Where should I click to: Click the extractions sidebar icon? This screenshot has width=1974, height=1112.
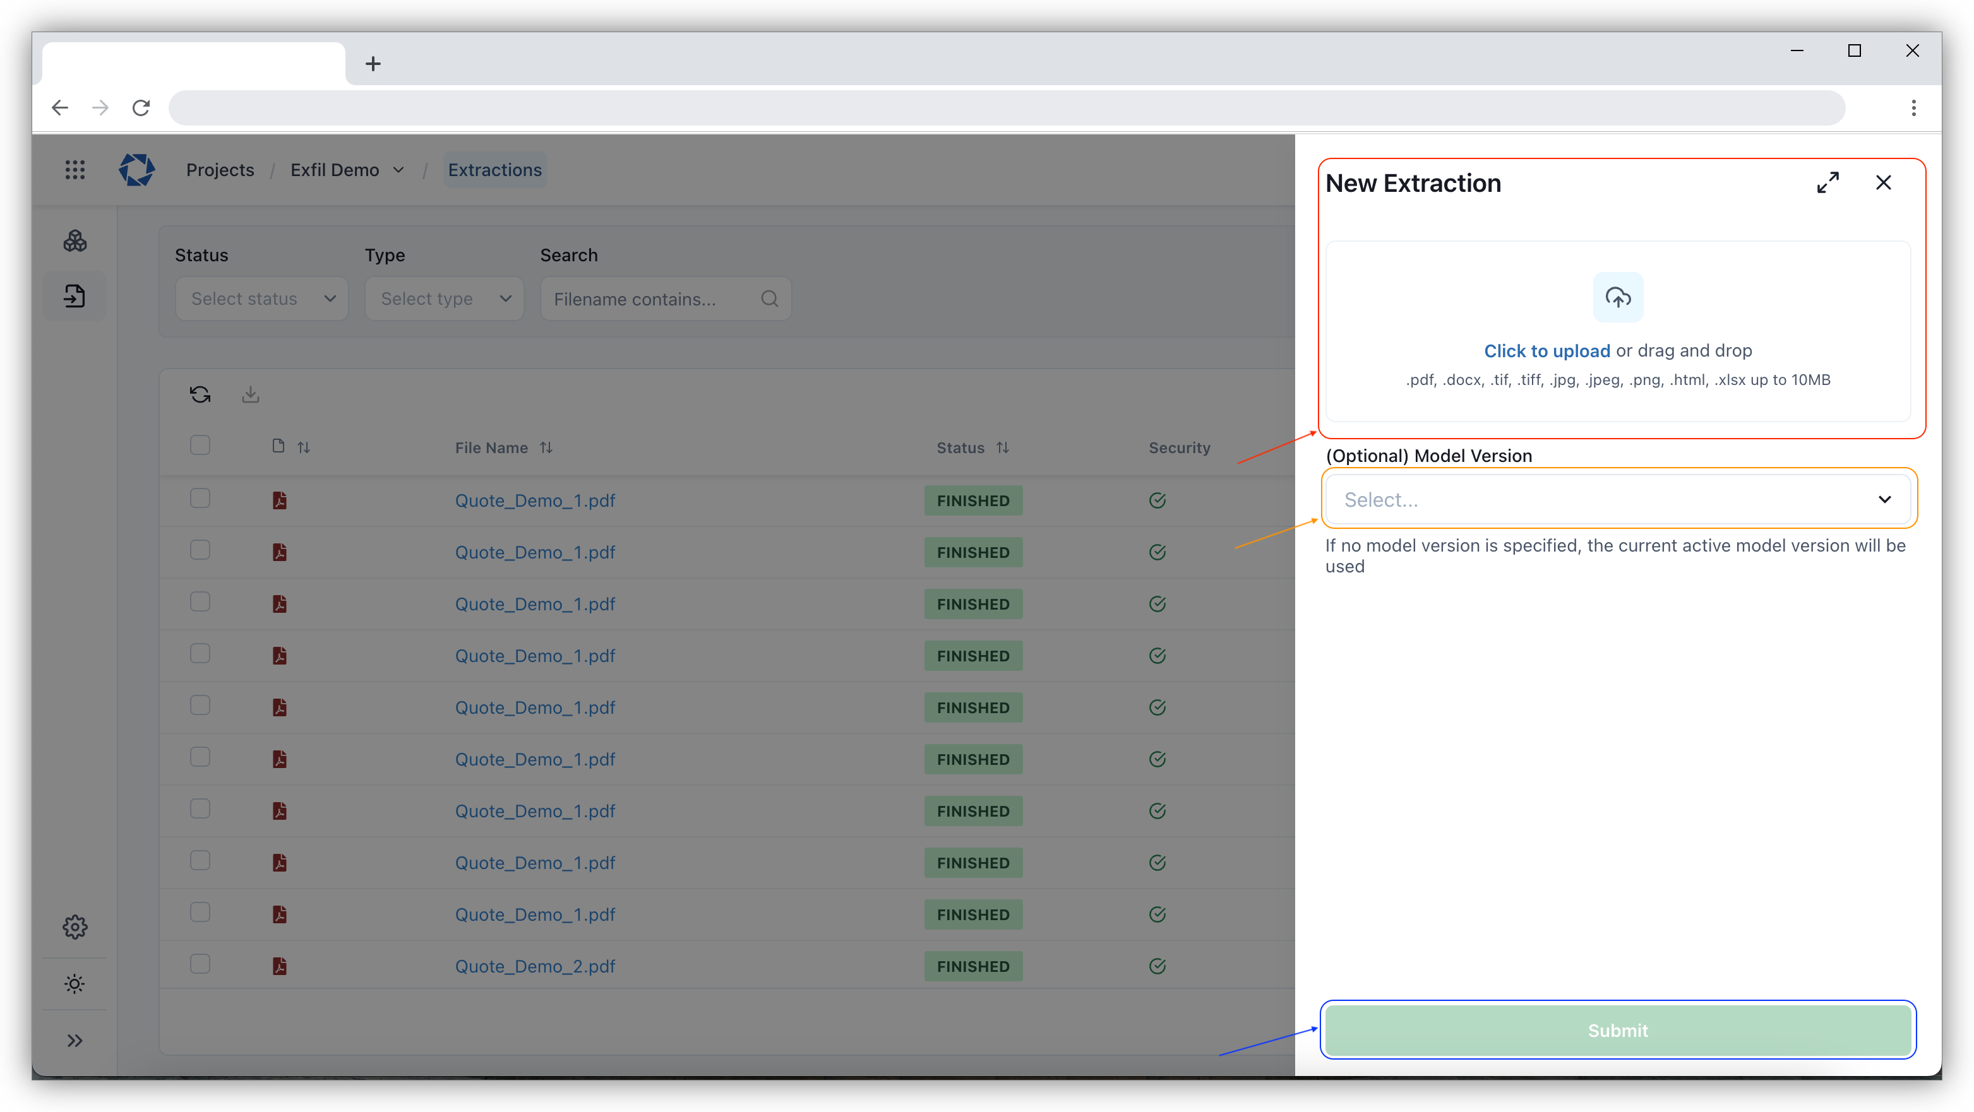coord(75,297)
